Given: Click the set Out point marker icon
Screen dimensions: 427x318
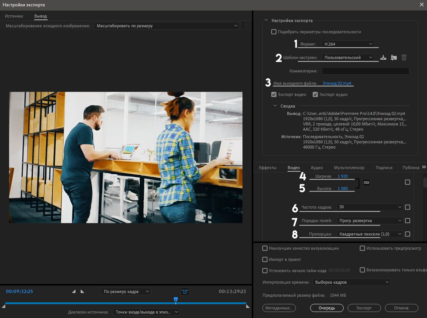Looking at the screenshot, I should [x=82, y=291].
